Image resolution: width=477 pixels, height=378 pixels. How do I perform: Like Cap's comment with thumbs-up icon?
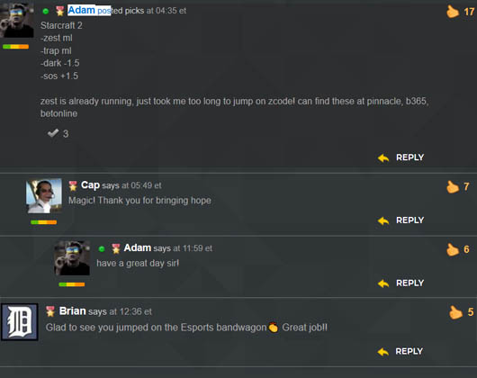tap(453, 186)
